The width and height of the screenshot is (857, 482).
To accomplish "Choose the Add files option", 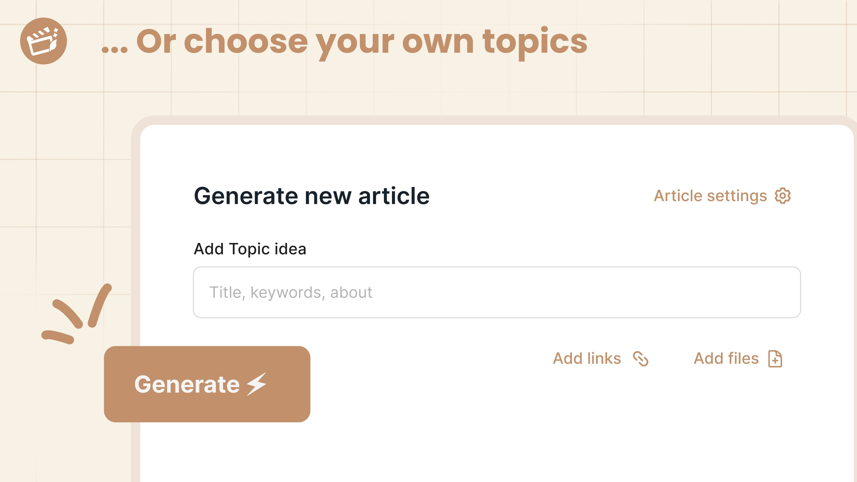I will click(738, 359).
